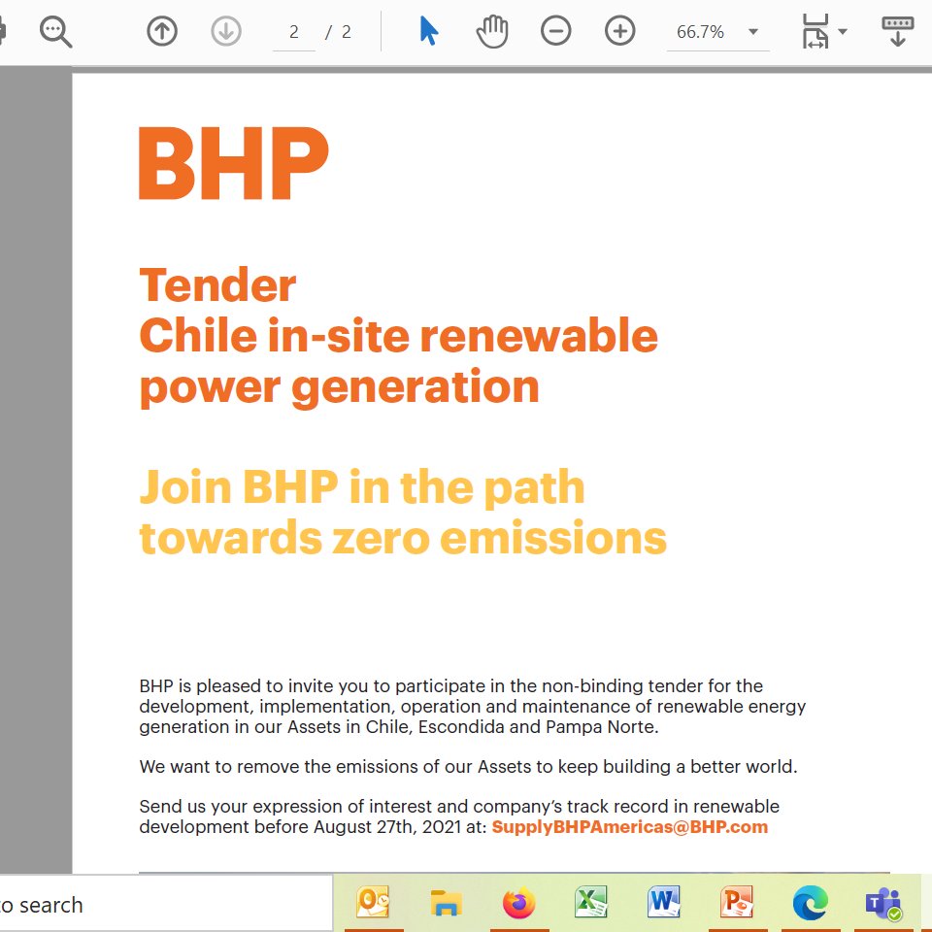This screenshot has width=932, height=932.
Task: Expand the page fit options arrow
Action: tap(843, 31)
